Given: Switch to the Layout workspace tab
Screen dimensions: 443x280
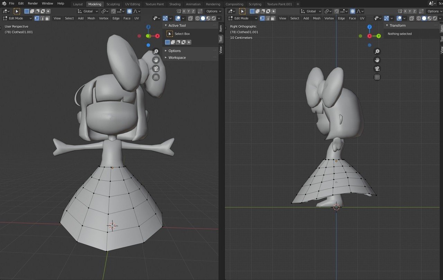Looking at the screenshot, I should (x=78, y=4).
